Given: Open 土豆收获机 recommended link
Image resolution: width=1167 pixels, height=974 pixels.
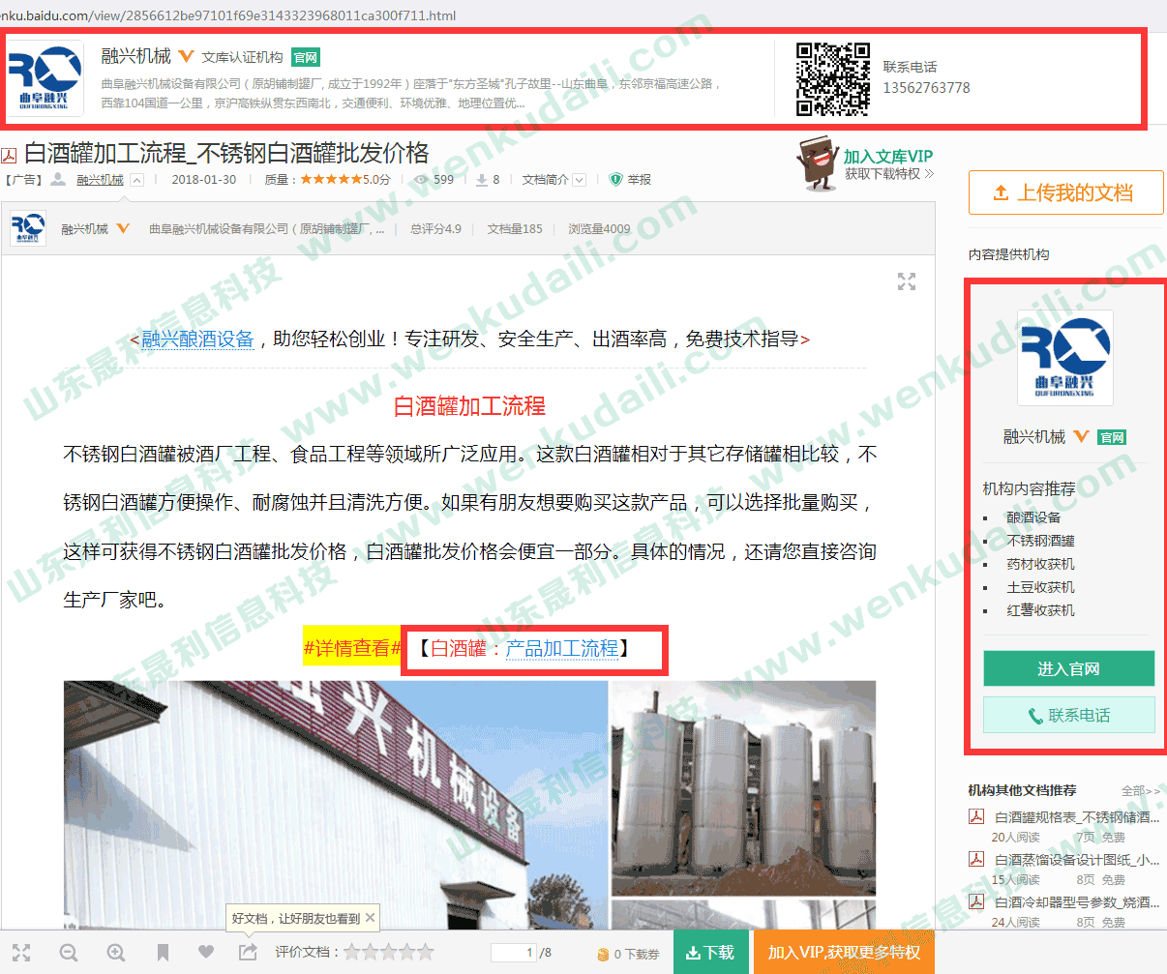Looking at the screenshot, I should tap(1040, 587).
